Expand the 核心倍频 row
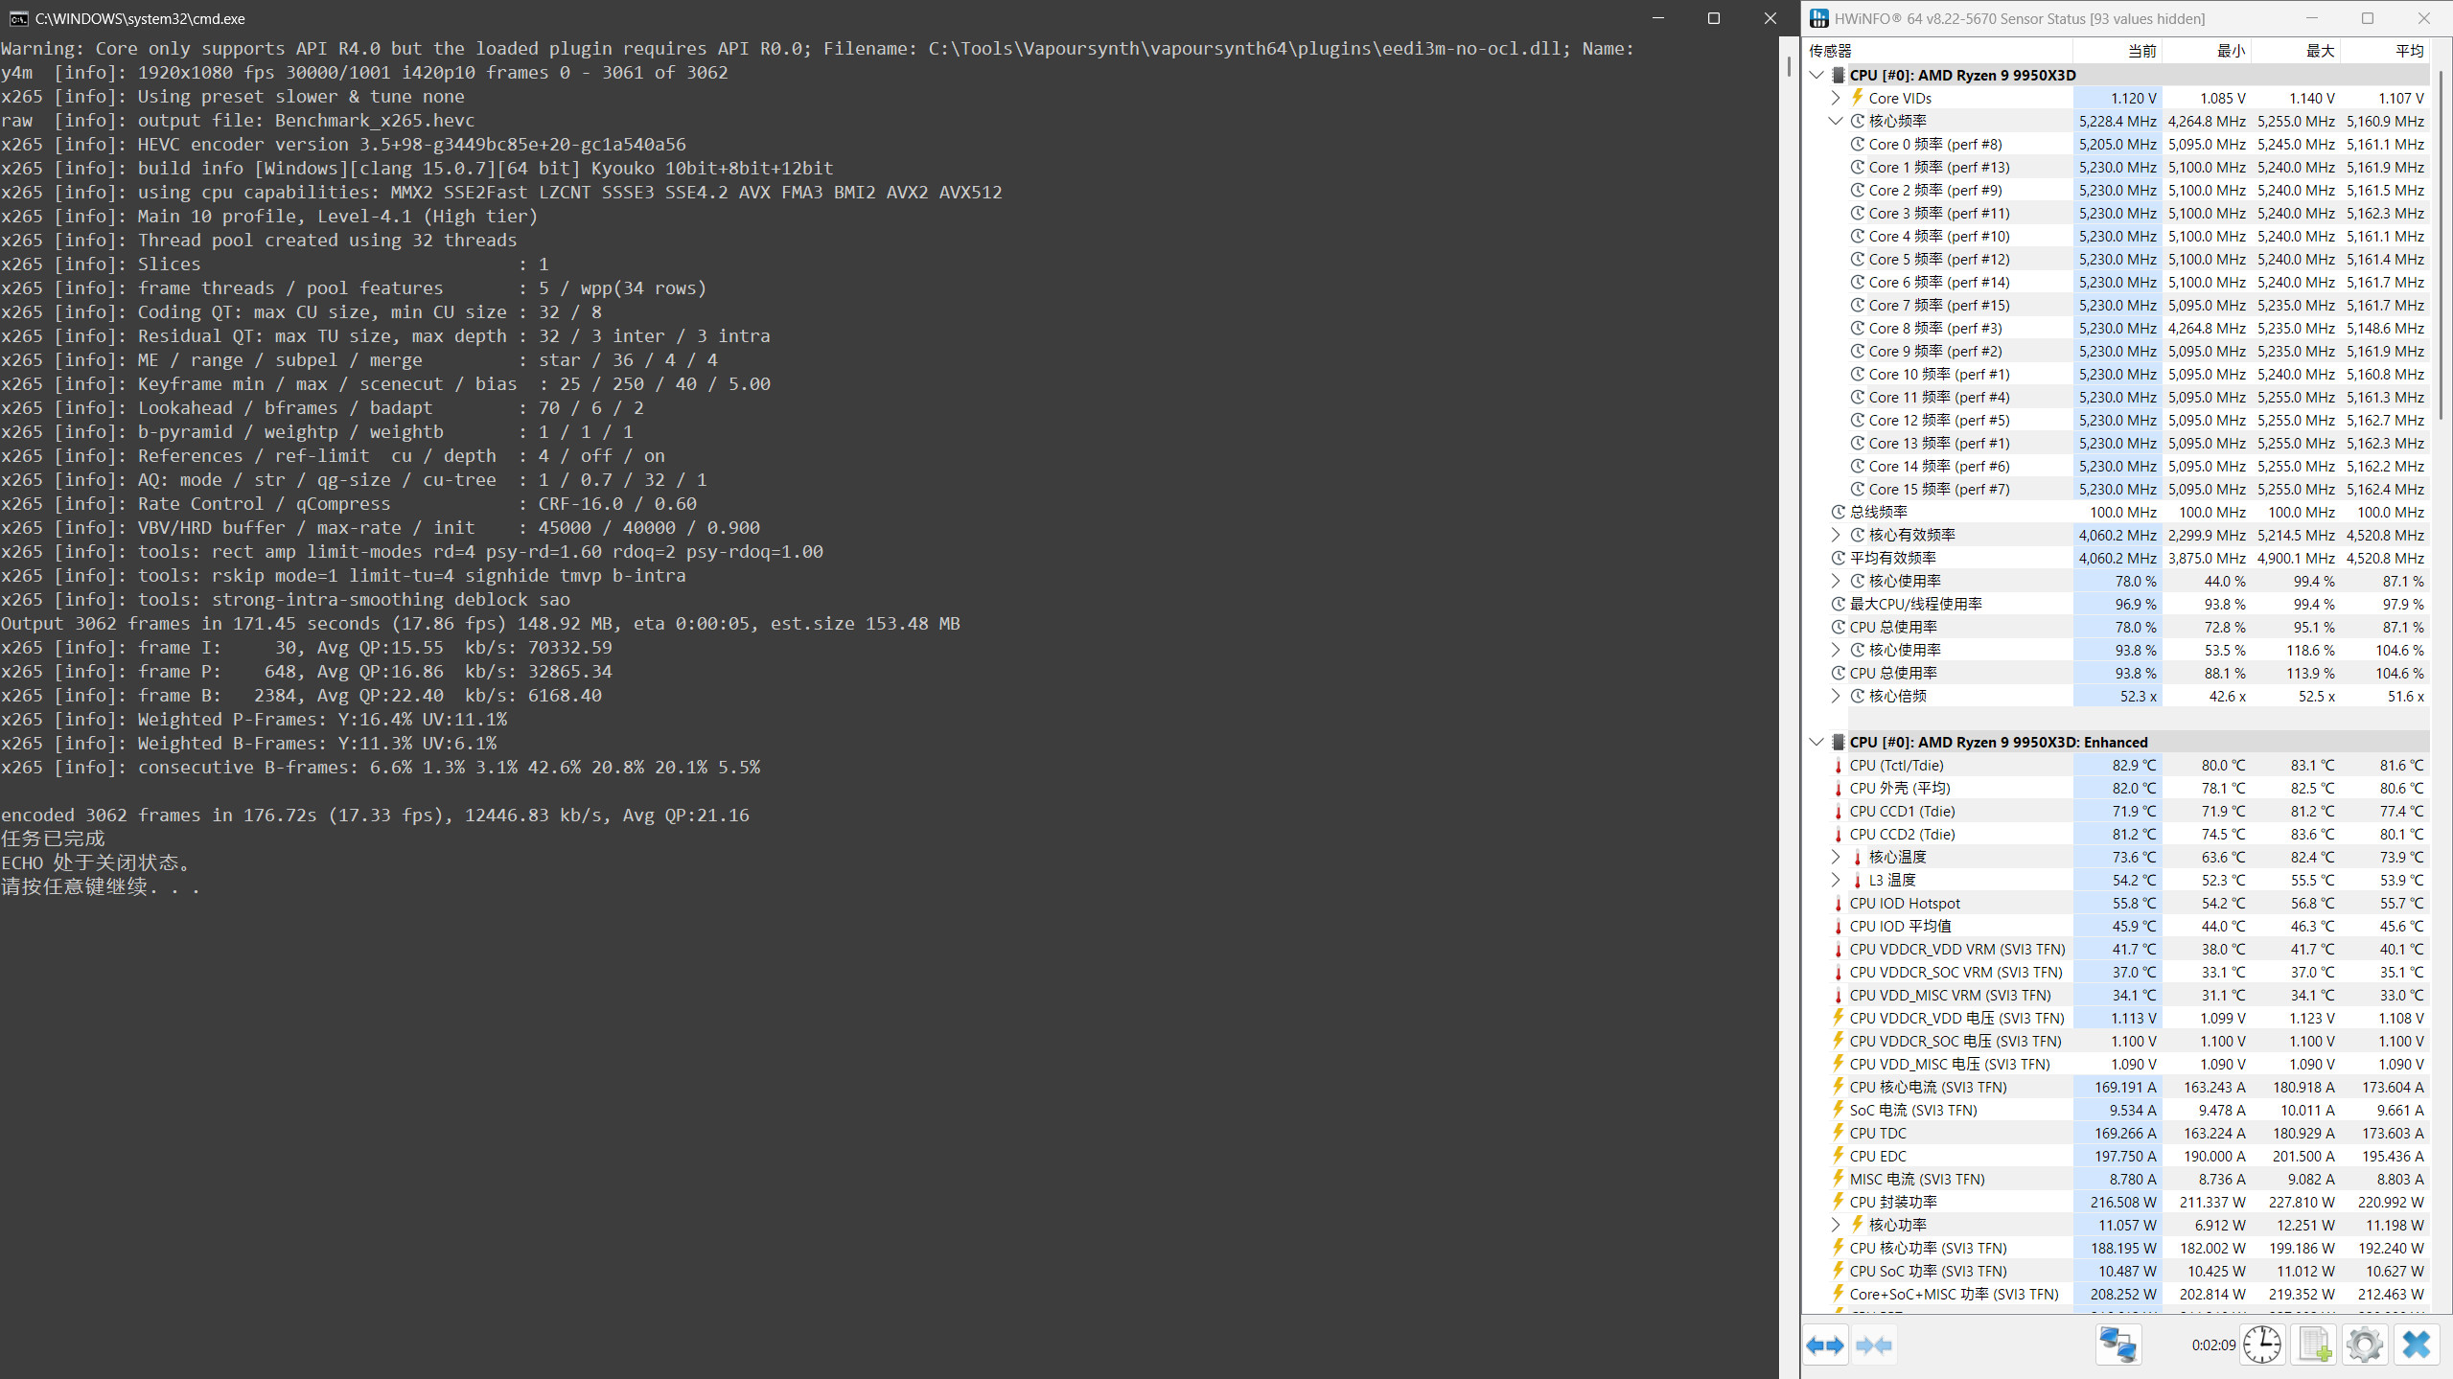The width and height of the screenshot is (2453, 1379). click(1836, 696)
